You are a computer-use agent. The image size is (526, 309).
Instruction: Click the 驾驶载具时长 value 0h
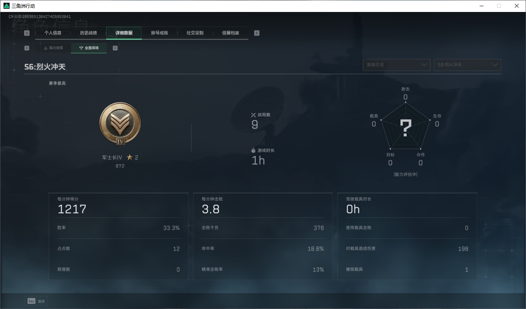pyautogui.click(x=353, y=209)
